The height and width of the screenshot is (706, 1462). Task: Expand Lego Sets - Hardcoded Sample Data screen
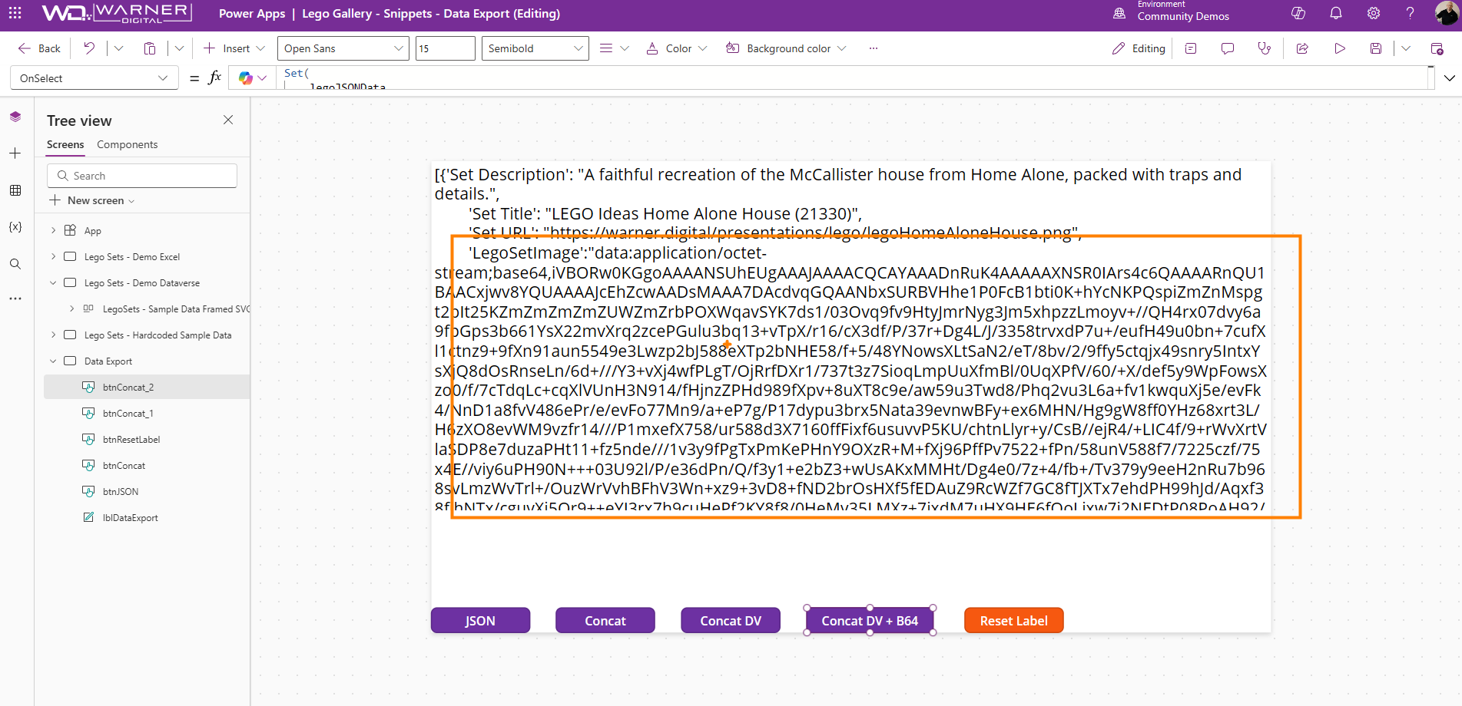pos(53,335)
